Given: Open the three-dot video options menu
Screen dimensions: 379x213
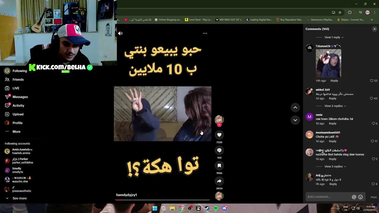Looking at the screenshot, I should point(205,33).
